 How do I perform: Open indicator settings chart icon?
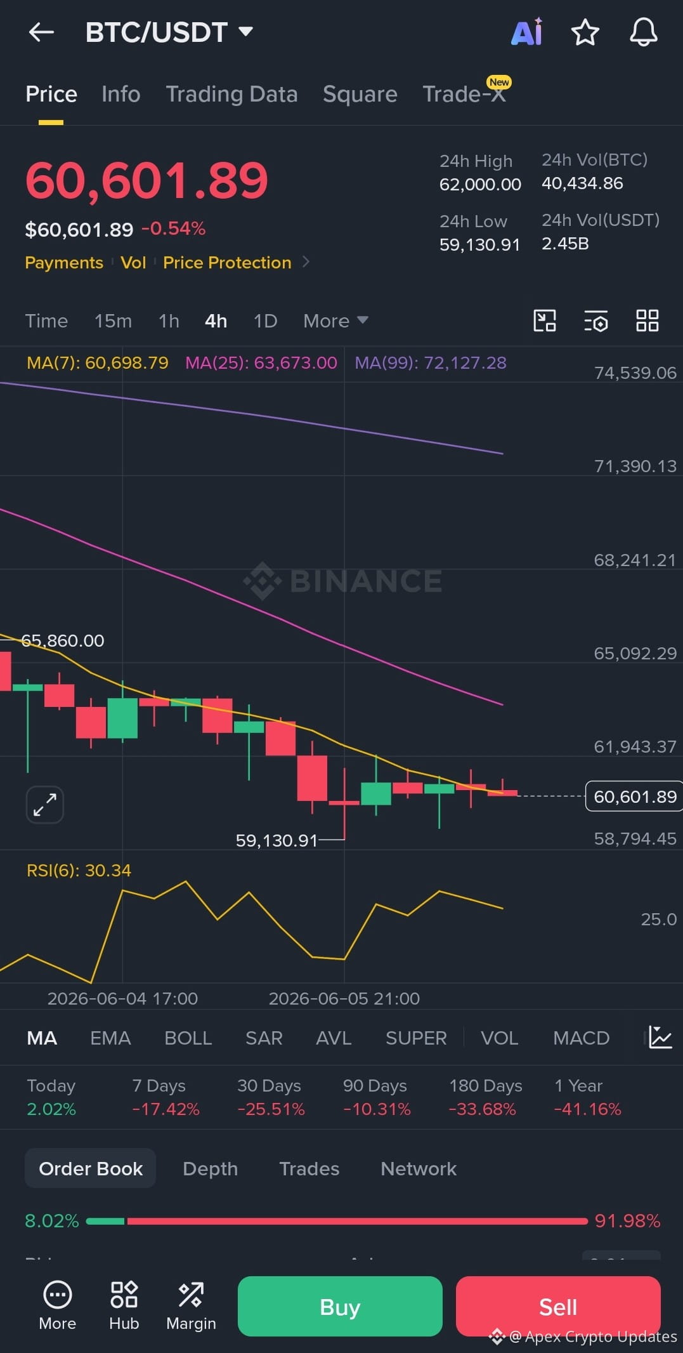660,1038
